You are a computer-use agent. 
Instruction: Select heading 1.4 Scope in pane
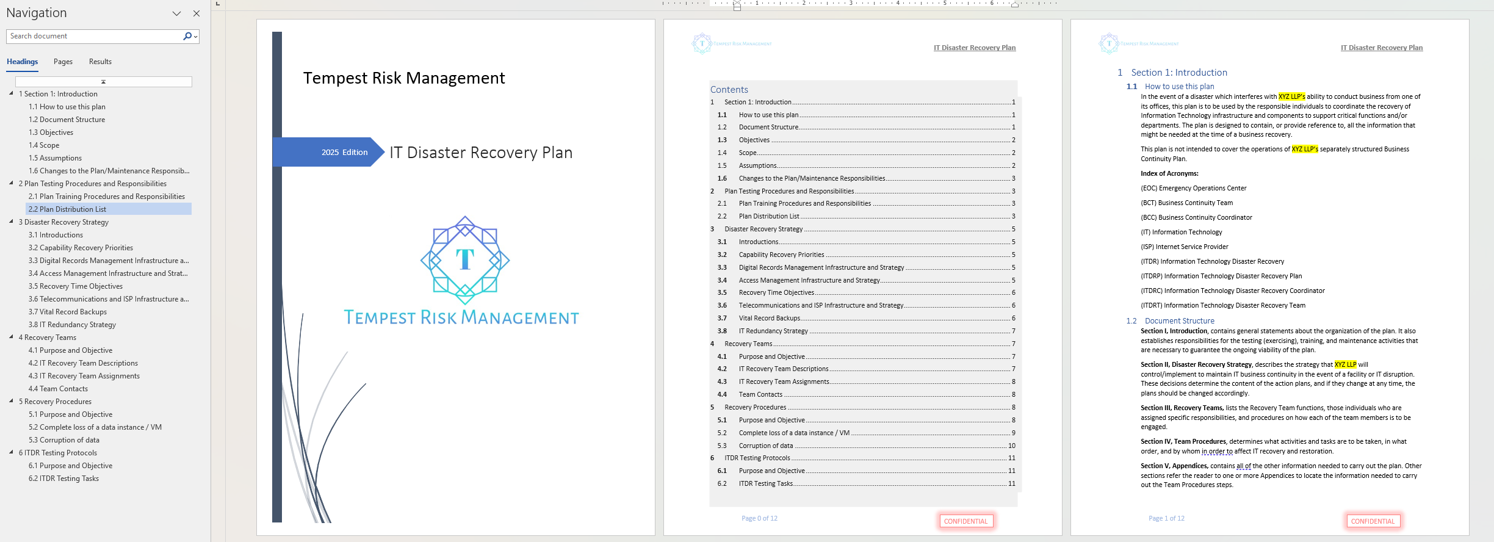coord(44,145)
